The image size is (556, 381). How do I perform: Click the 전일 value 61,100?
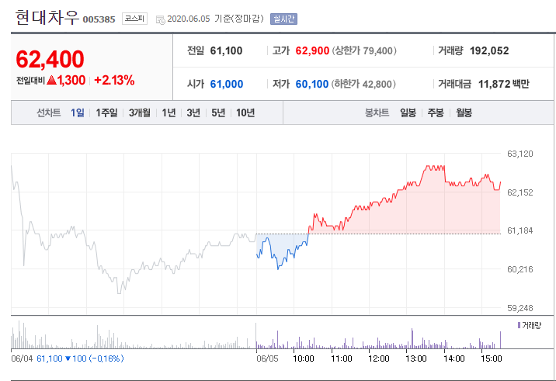(x=226, y=50)
